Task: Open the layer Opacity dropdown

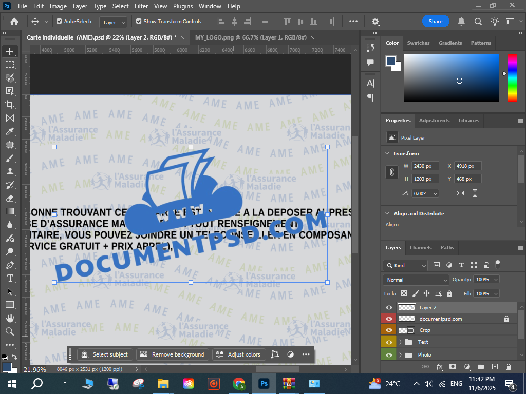Action: pos(496,280)
